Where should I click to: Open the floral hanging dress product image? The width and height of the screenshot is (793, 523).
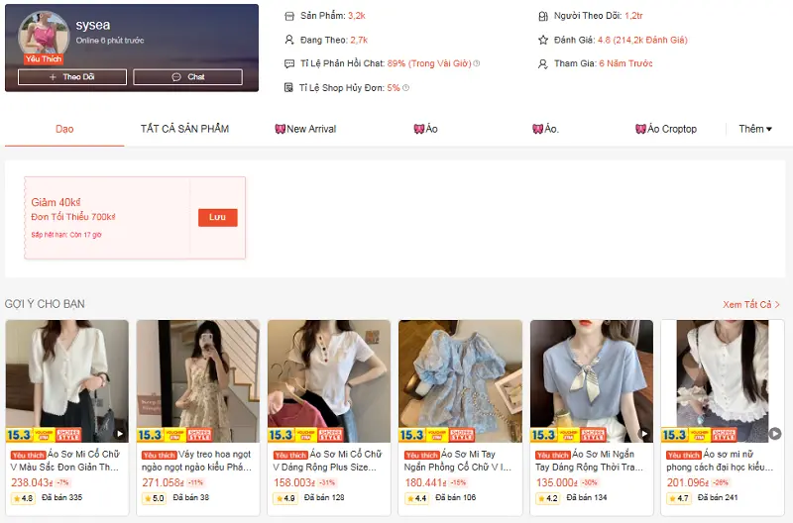click(x=197, y=381)
